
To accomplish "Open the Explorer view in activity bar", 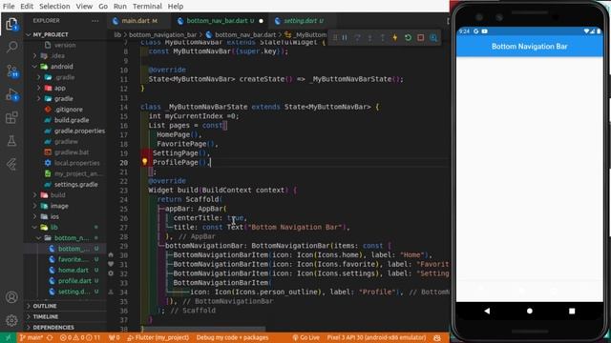I will coord(11,24).
